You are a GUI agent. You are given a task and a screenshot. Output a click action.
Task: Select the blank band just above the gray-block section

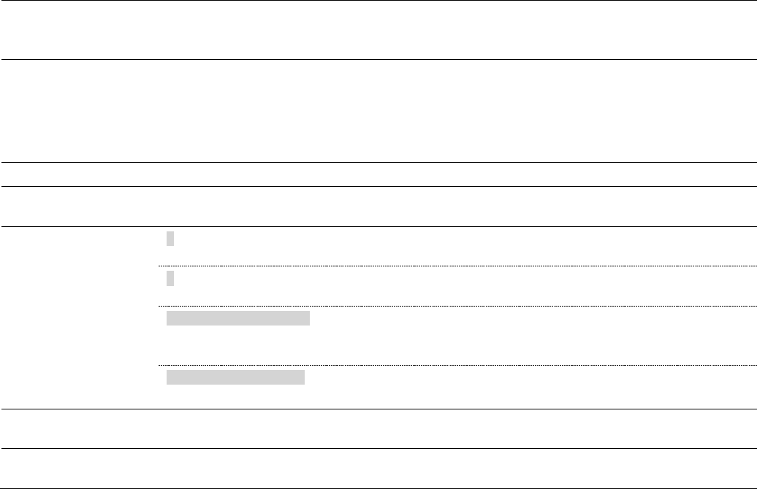click(x=378, y=207)
